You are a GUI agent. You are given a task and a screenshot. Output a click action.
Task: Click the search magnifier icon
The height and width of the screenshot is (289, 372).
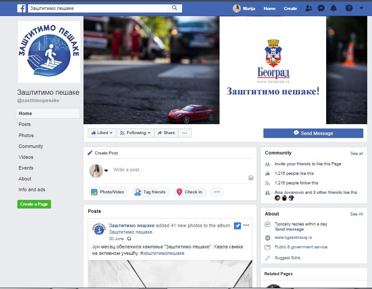(174, 8)
